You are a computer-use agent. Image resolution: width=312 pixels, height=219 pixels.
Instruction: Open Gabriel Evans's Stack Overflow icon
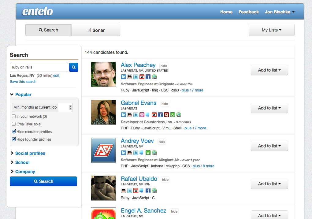tap(147, 115)
